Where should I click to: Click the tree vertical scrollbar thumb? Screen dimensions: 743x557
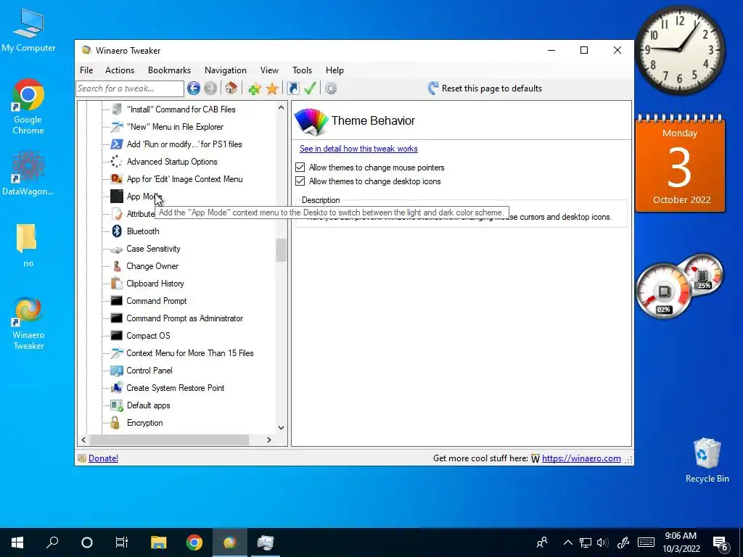point(281,249)
